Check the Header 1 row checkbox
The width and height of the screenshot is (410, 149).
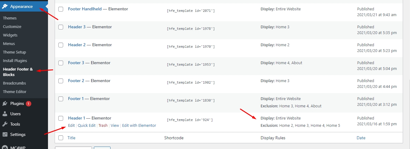tap(61, 118)
